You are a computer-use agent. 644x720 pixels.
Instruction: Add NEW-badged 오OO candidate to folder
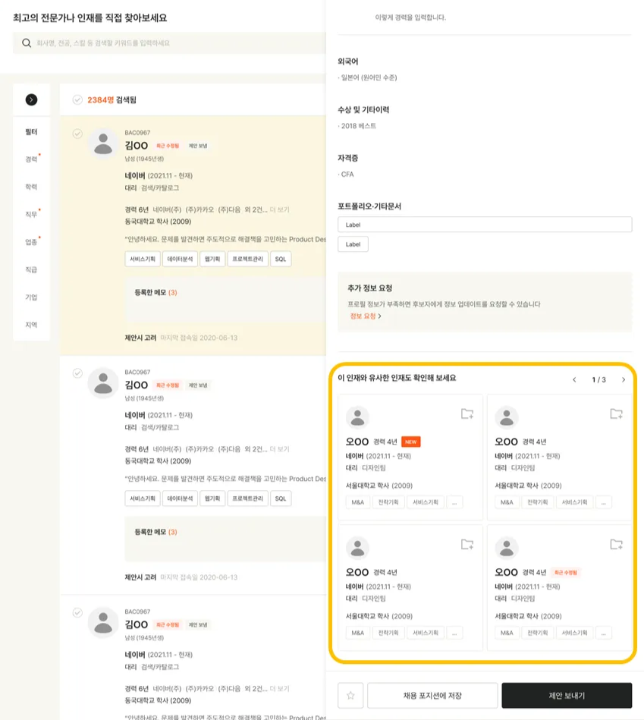(x=467, y=413)
